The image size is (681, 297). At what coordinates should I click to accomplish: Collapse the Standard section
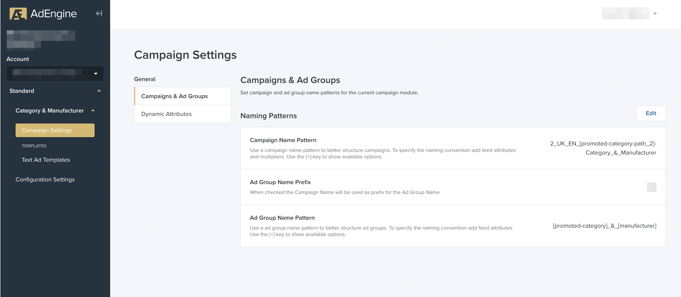click(99, 91)
